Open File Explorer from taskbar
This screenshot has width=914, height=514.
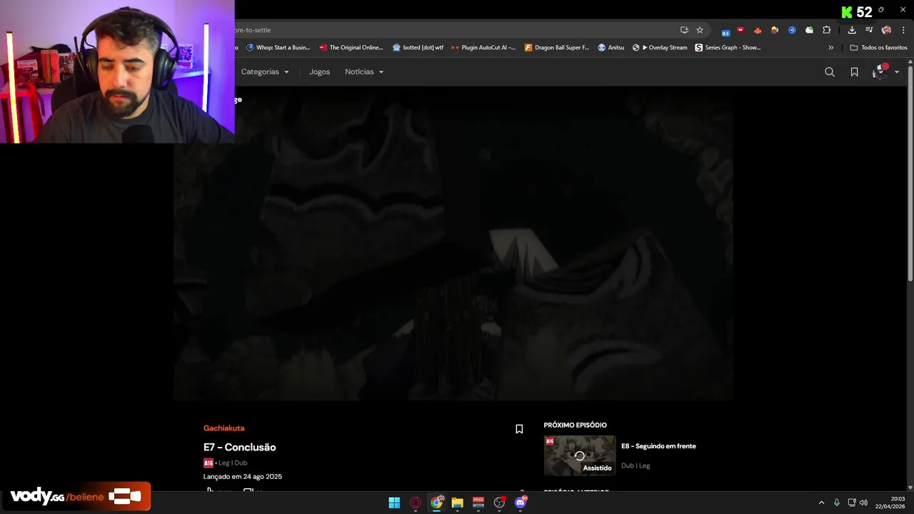[457, 503]
